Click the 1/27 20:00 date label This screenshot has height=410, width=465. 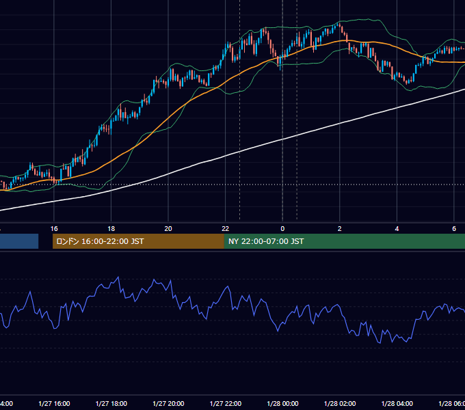pos(168,403)
